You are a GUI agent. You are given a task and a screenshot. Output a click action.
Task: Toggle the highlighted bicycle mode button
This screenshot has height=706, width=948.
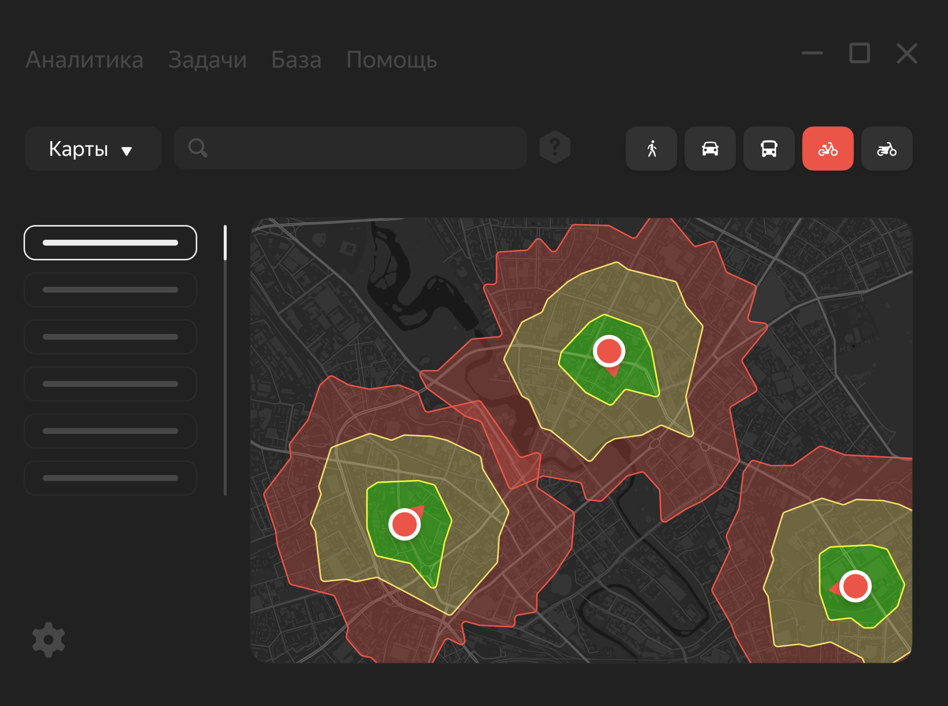(827, 148)
